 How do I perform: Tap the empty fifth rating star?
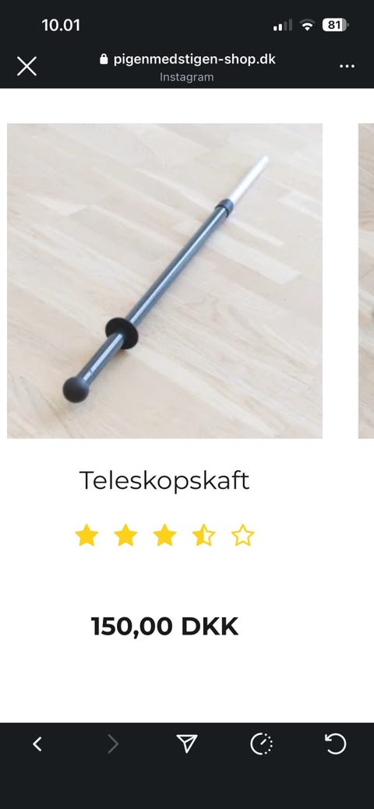pos(243,535)
